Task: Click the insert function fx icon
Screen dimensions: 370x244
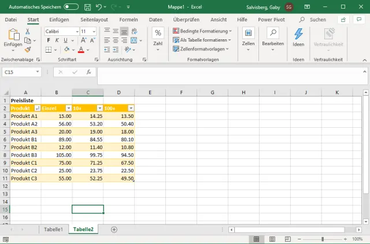Action: 88,72
